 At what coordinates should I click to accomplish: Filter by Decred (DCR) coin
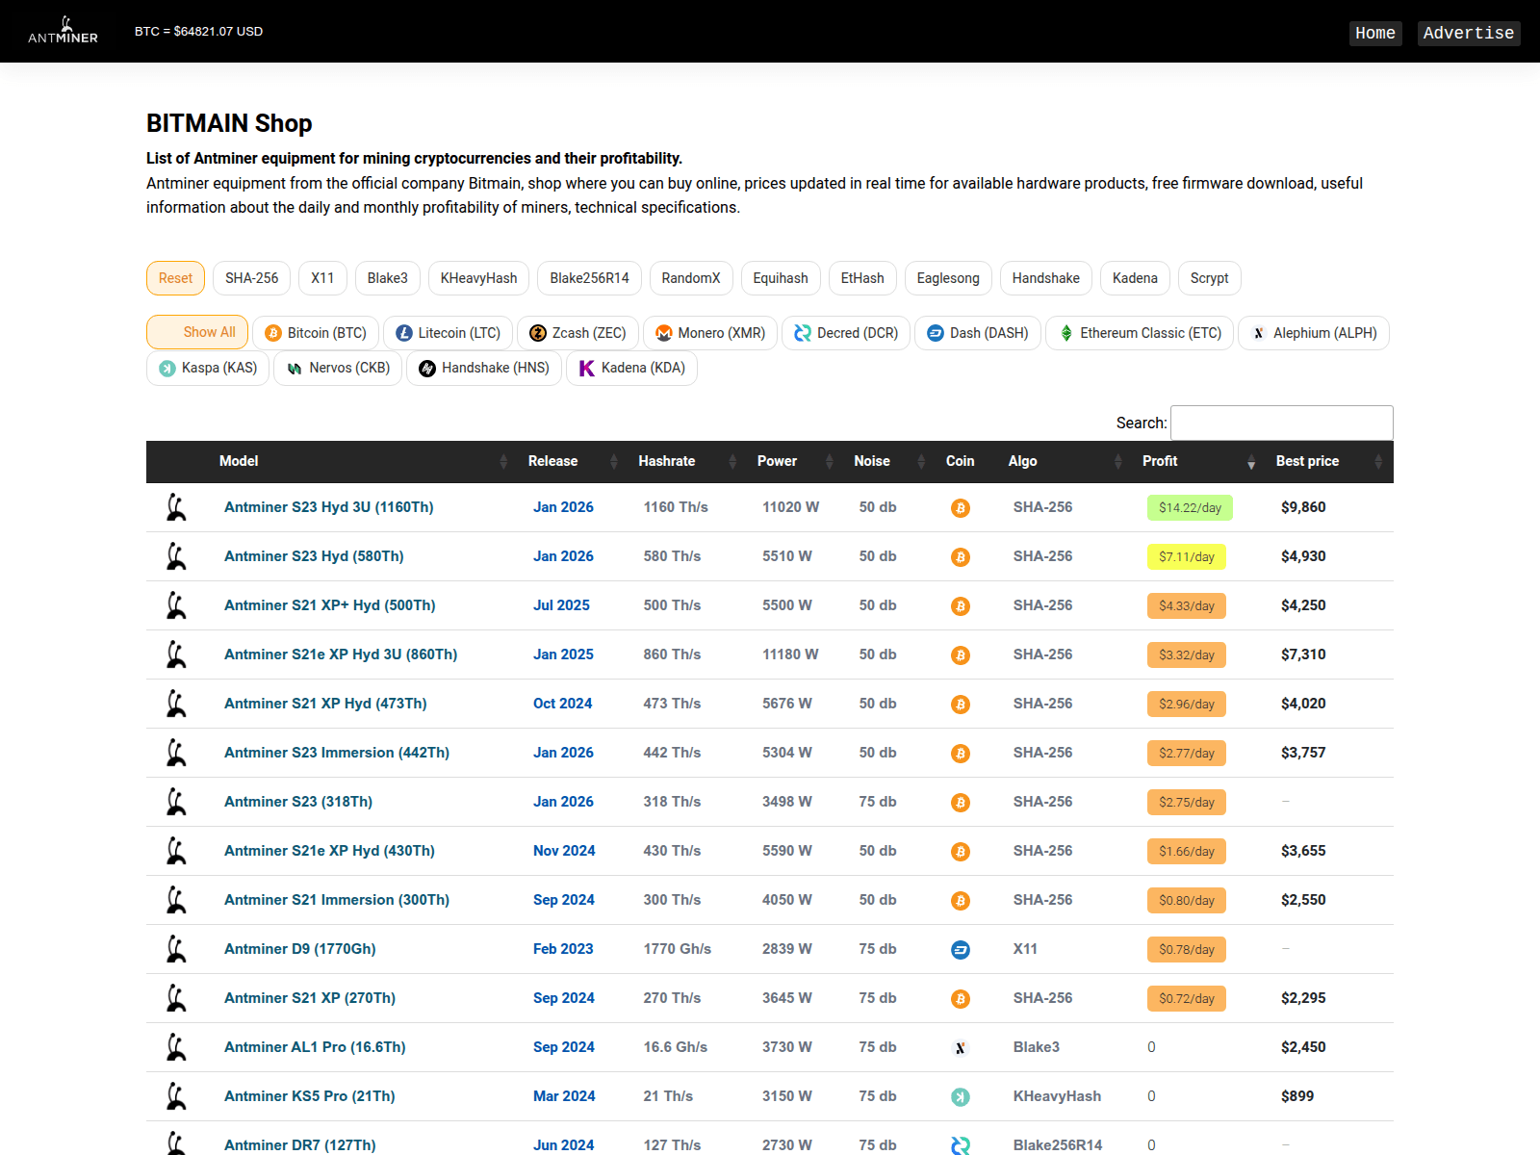point(846,333)
